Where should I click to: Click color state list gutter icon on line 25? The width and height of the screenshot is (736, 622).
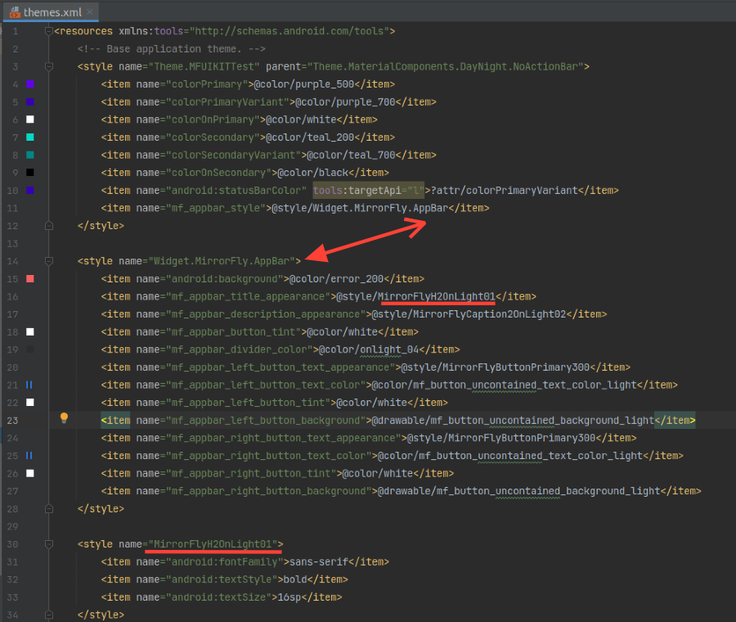click(29, 455)
